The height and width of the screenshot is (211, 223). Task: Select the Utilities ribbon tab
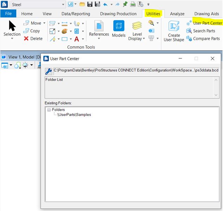pyautogui.click(x=153, y=14)
